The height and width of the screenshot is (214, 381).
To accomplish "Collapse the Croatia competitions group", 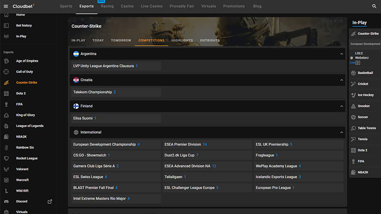I will 341,80.
